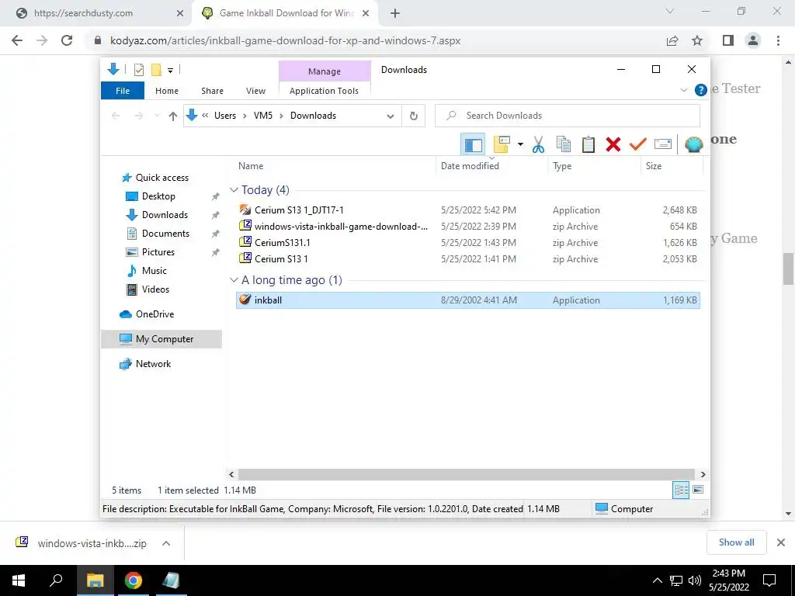The height and width of the screenshot is (596, 795).
Task: Collapse the Today (4) group
Action: [234, 190]
